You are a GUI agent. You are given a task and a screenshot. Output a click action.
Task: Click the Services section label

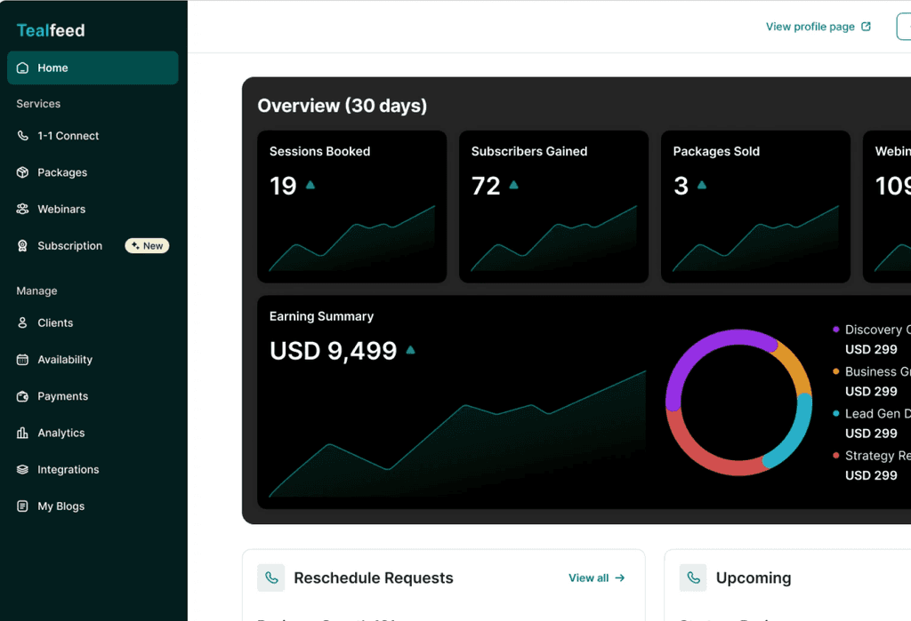[38, 104]
